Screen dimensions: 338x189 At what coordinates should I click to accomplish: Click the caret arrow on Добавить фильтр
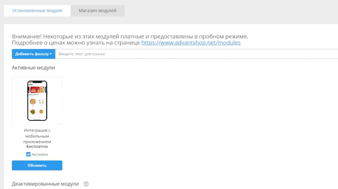pyautogui.click(x=51, y=54)
